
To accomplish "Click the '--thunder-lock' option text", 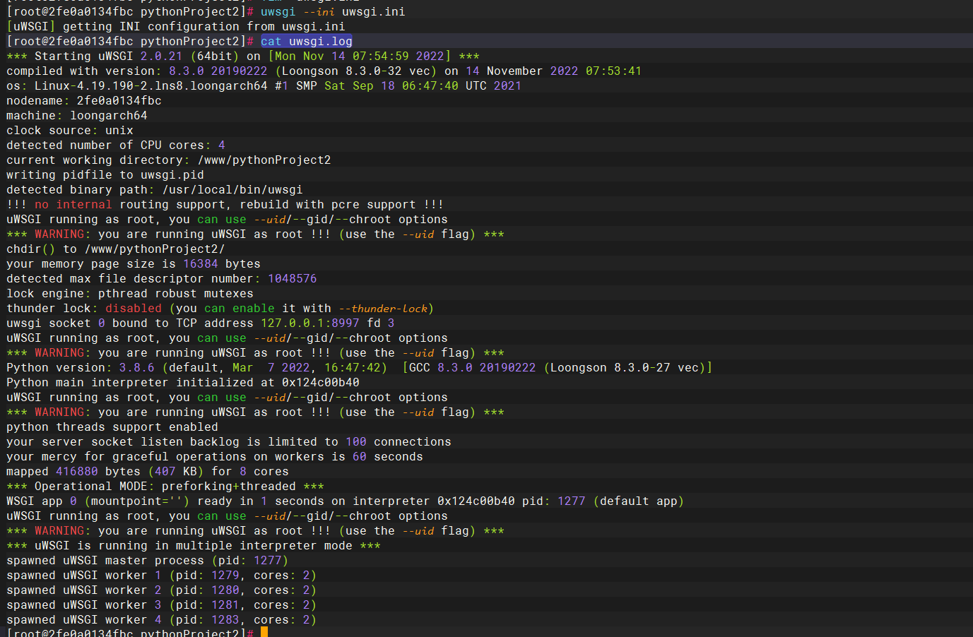I will click(383, 308).
